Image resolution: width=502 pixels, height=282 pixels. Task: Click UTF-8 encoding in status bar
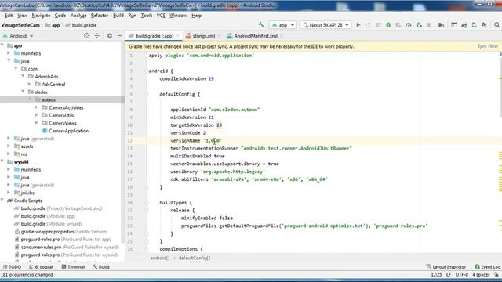462,274
